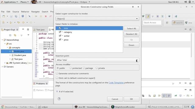Collapse the src folder node
The width and height of the screenshot is (195, 109).
coord(5,44)
